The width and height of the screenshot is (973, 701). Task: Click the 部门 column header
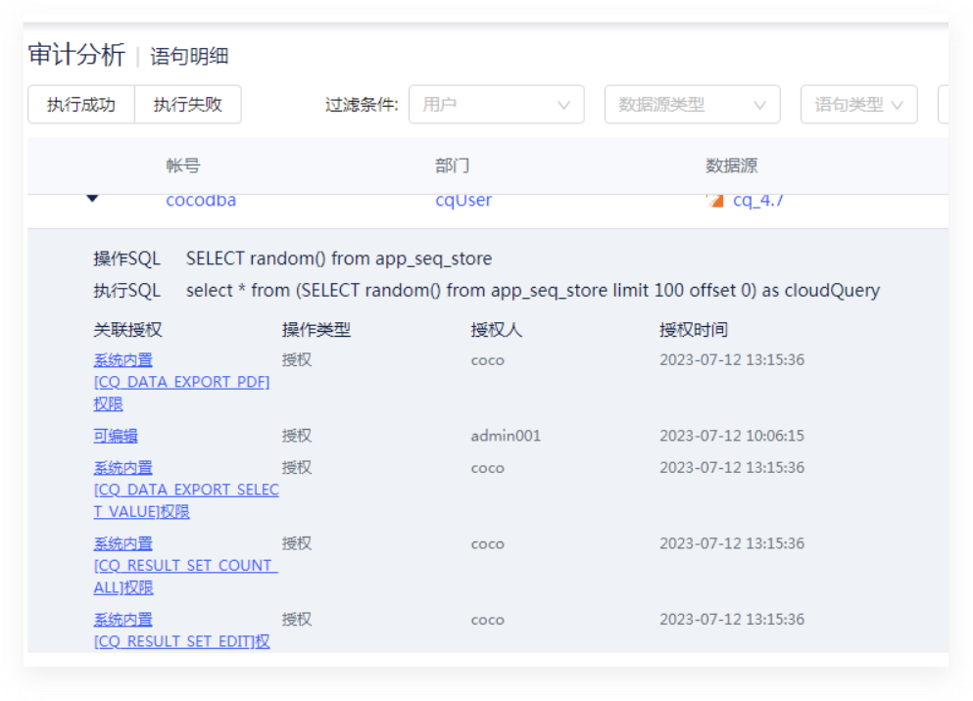pyautogui.click(x=453, y=165)
